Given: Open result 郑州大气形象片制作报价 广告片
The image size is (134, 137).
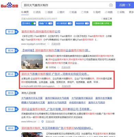Looking at the screenshot, I should point(55,74).
